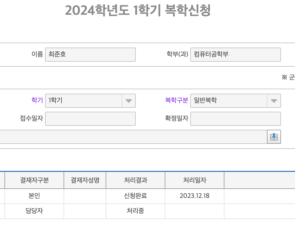Click the 이름 field showing 최준호
Screen dimensions: 295x235
point(90,55)
